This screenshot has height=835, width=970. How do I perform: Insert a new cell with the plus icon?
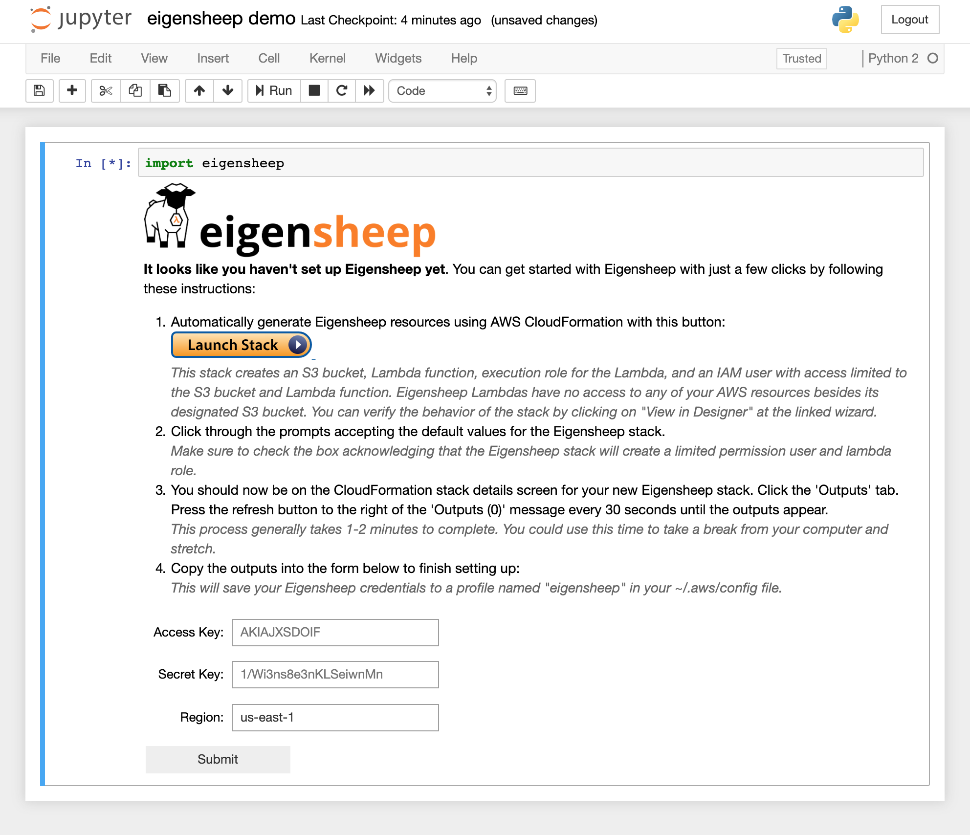point(72,91)
